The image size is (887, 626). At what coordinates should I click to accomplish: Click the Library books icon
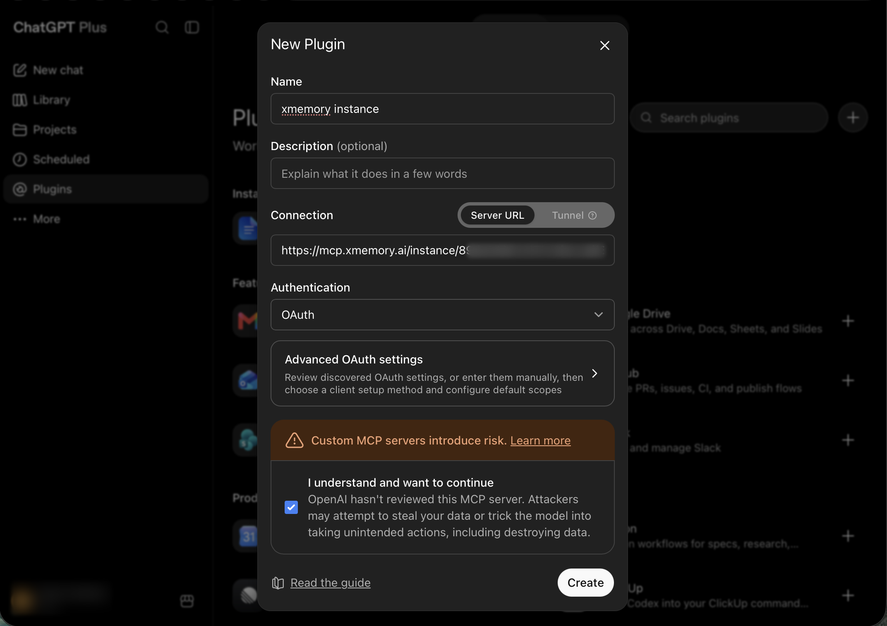pyautogui.click(x=19, y=100)
